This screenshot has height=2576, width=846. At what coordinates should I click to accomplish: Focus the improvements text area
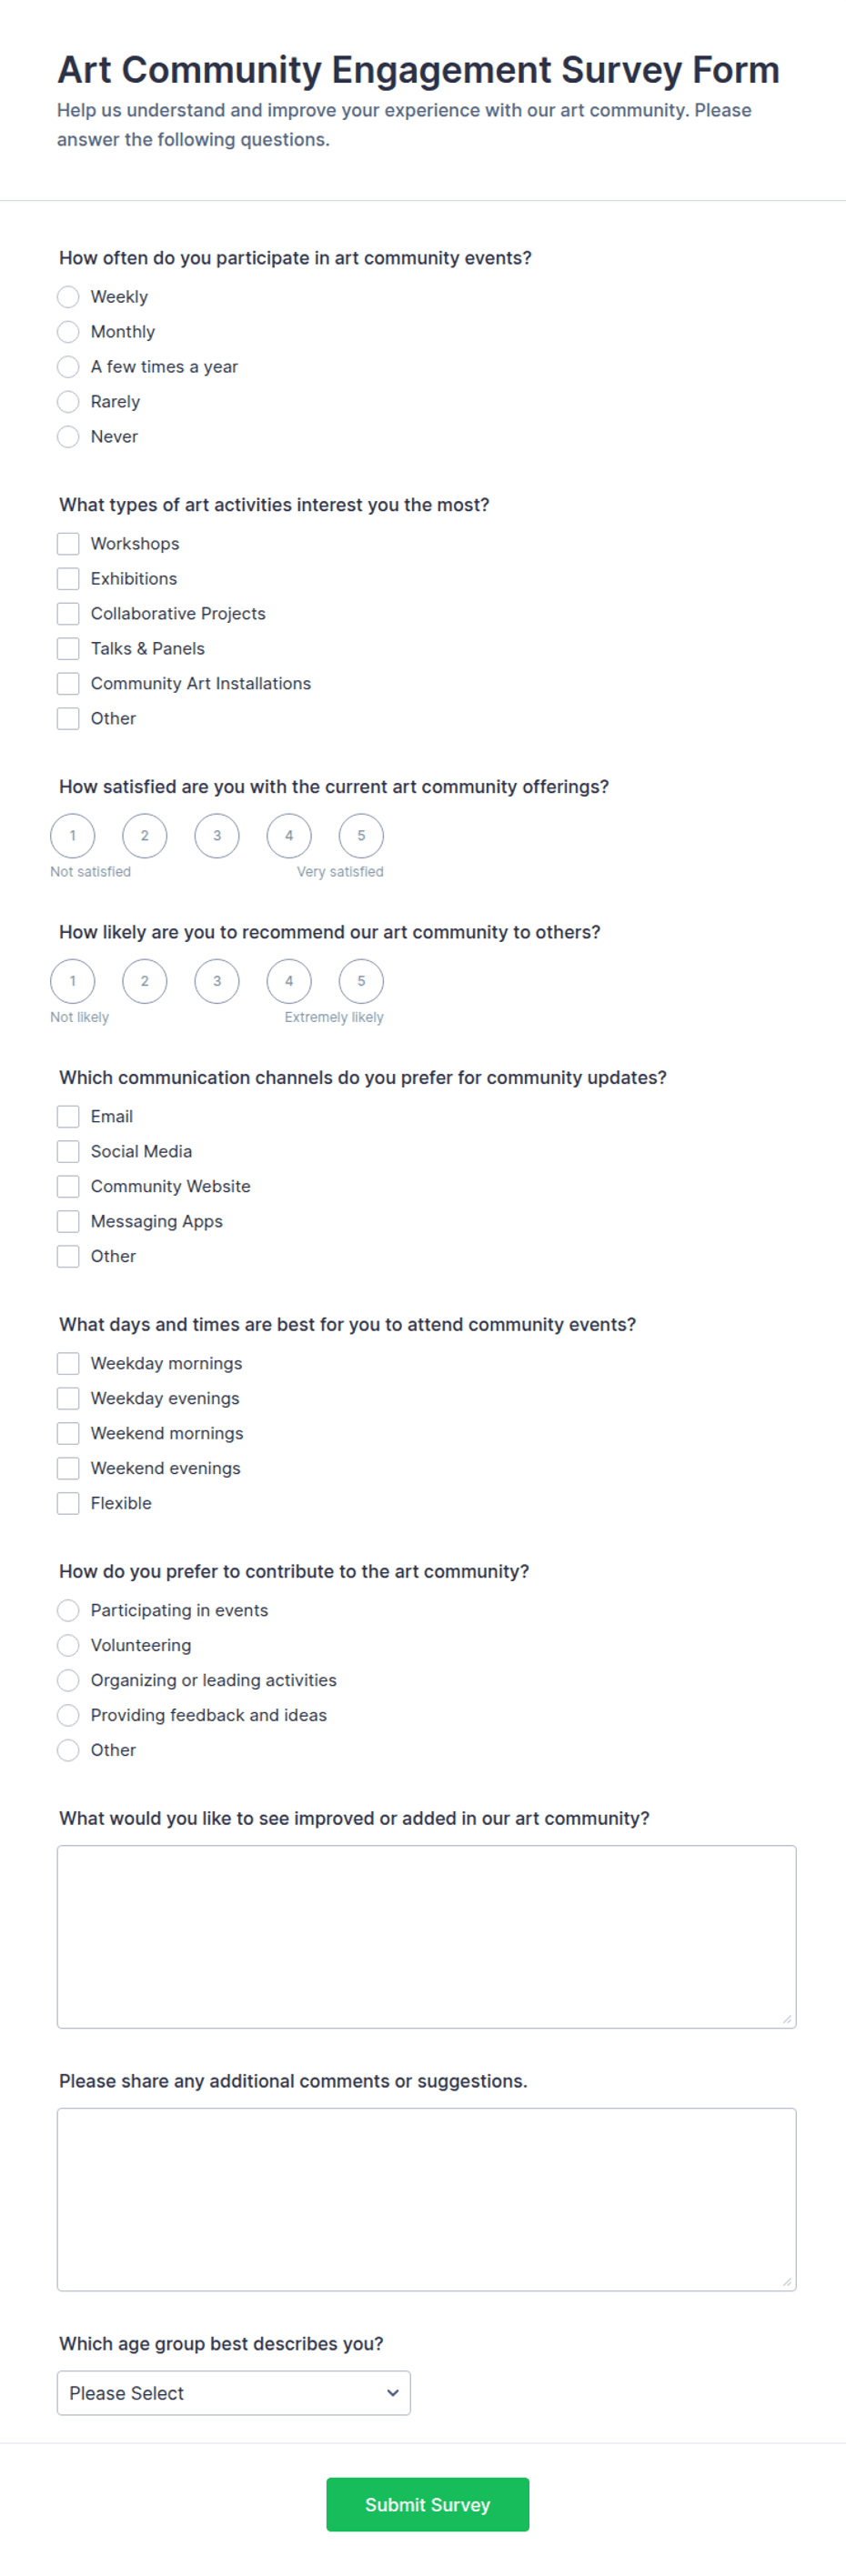(x=427, y=1937)
